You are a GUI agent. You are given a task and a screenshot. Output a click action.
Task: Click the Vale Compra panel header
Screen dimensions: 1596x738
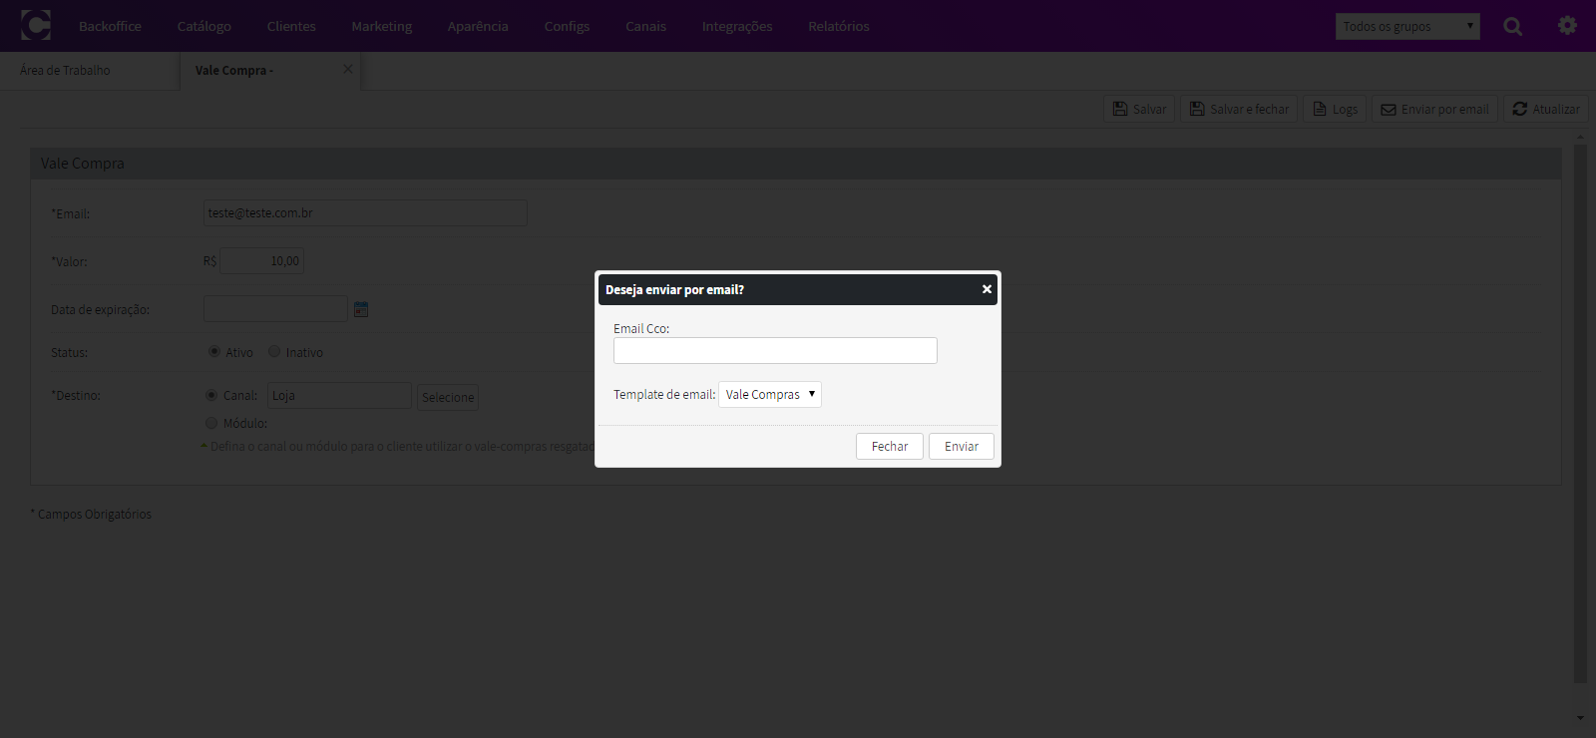point(796,164)
